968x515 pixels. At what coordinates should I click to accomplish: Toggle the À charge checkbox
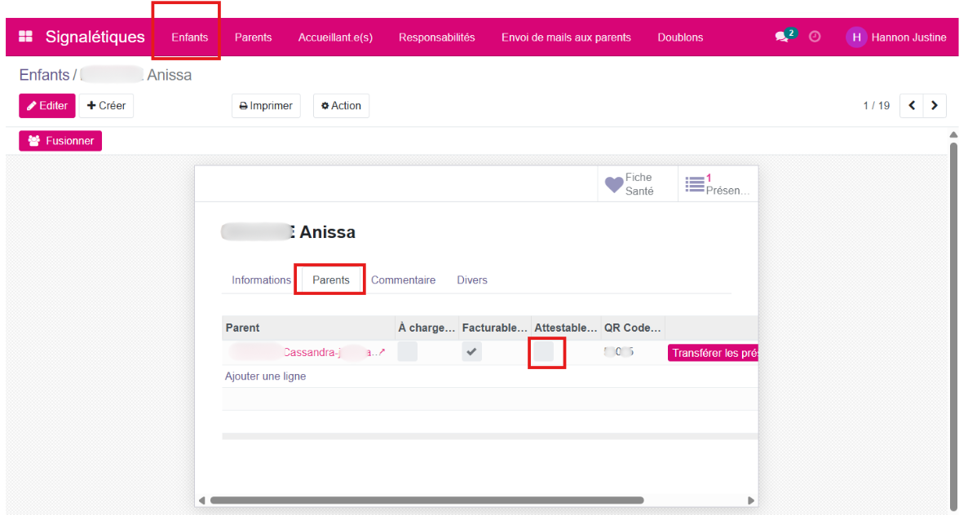pyautogui.click(x=407, y=352)
